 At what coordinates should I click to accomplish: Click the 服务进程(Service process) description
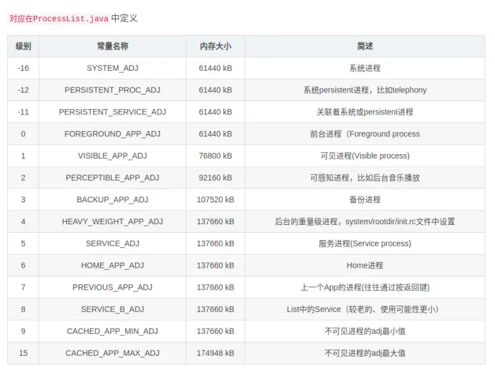365,243
